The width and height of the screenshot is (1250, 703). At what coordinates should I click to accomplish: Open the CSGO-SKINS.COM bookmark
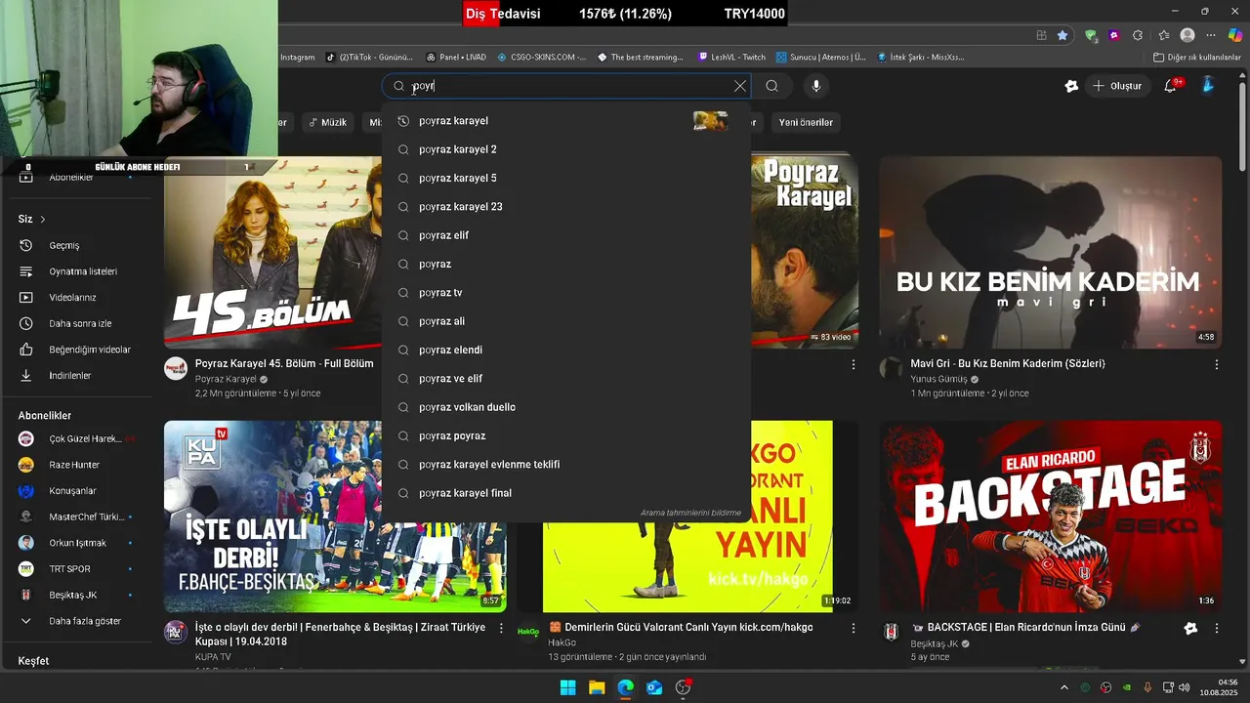pyautogui.click(x=541, y=58)
